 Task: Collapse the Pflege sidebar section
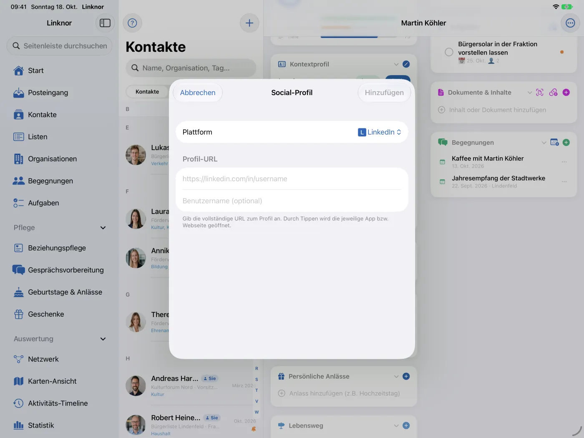coord(103,228)
